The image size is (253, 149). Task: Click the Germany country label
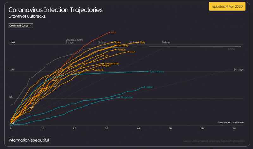122,46
